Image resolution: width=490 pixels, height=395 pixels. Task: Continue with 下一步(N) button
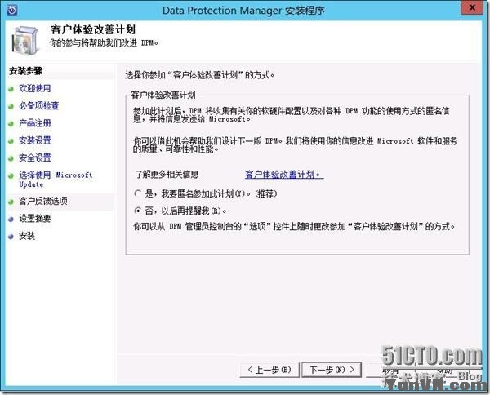(x=332, y=370)
